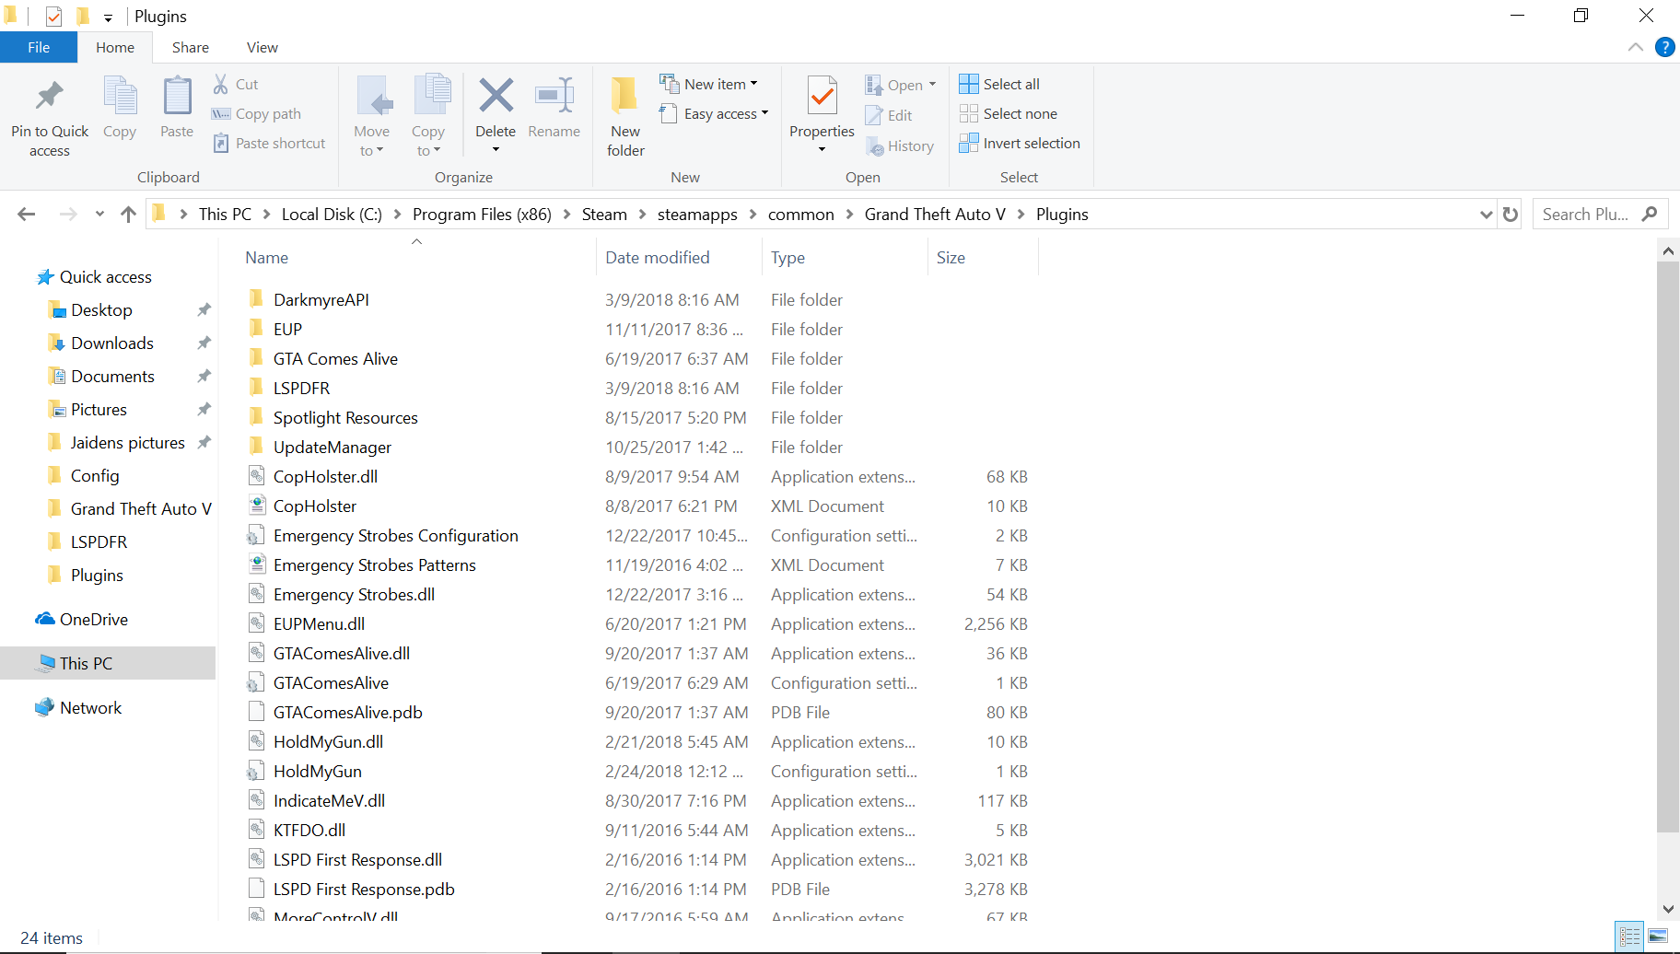
Task: Go up one folder level
Action: click(128, 215)
